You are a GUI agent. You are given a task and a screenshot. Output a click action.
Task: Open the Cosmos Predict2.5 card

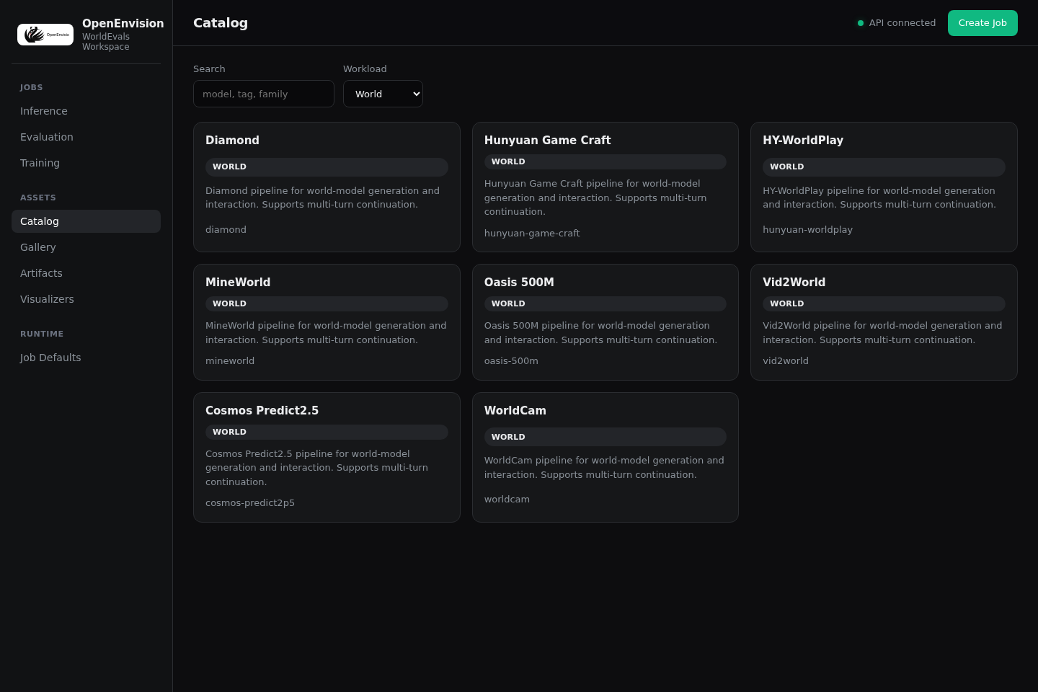[327, 457]
